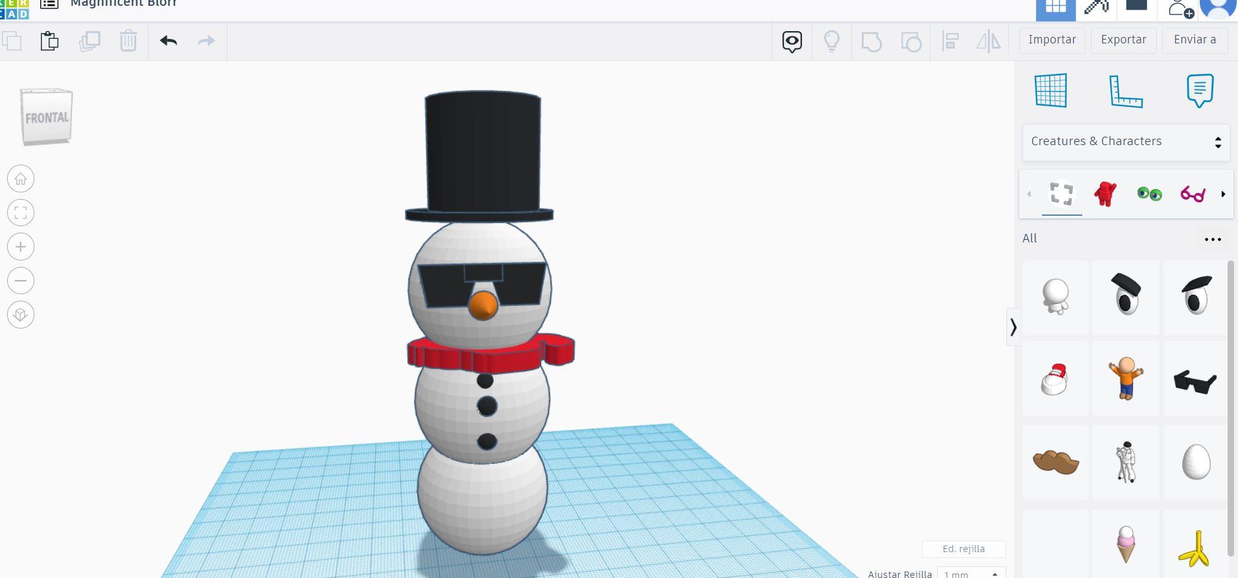Image resolution: width=1238 pixels, height=578 pixels.
Task: Click the copy tool in toolbar
Action: 12,41
